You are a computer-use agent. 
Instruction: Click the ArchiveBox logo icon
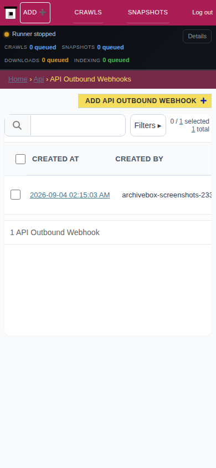coord(11,13)
